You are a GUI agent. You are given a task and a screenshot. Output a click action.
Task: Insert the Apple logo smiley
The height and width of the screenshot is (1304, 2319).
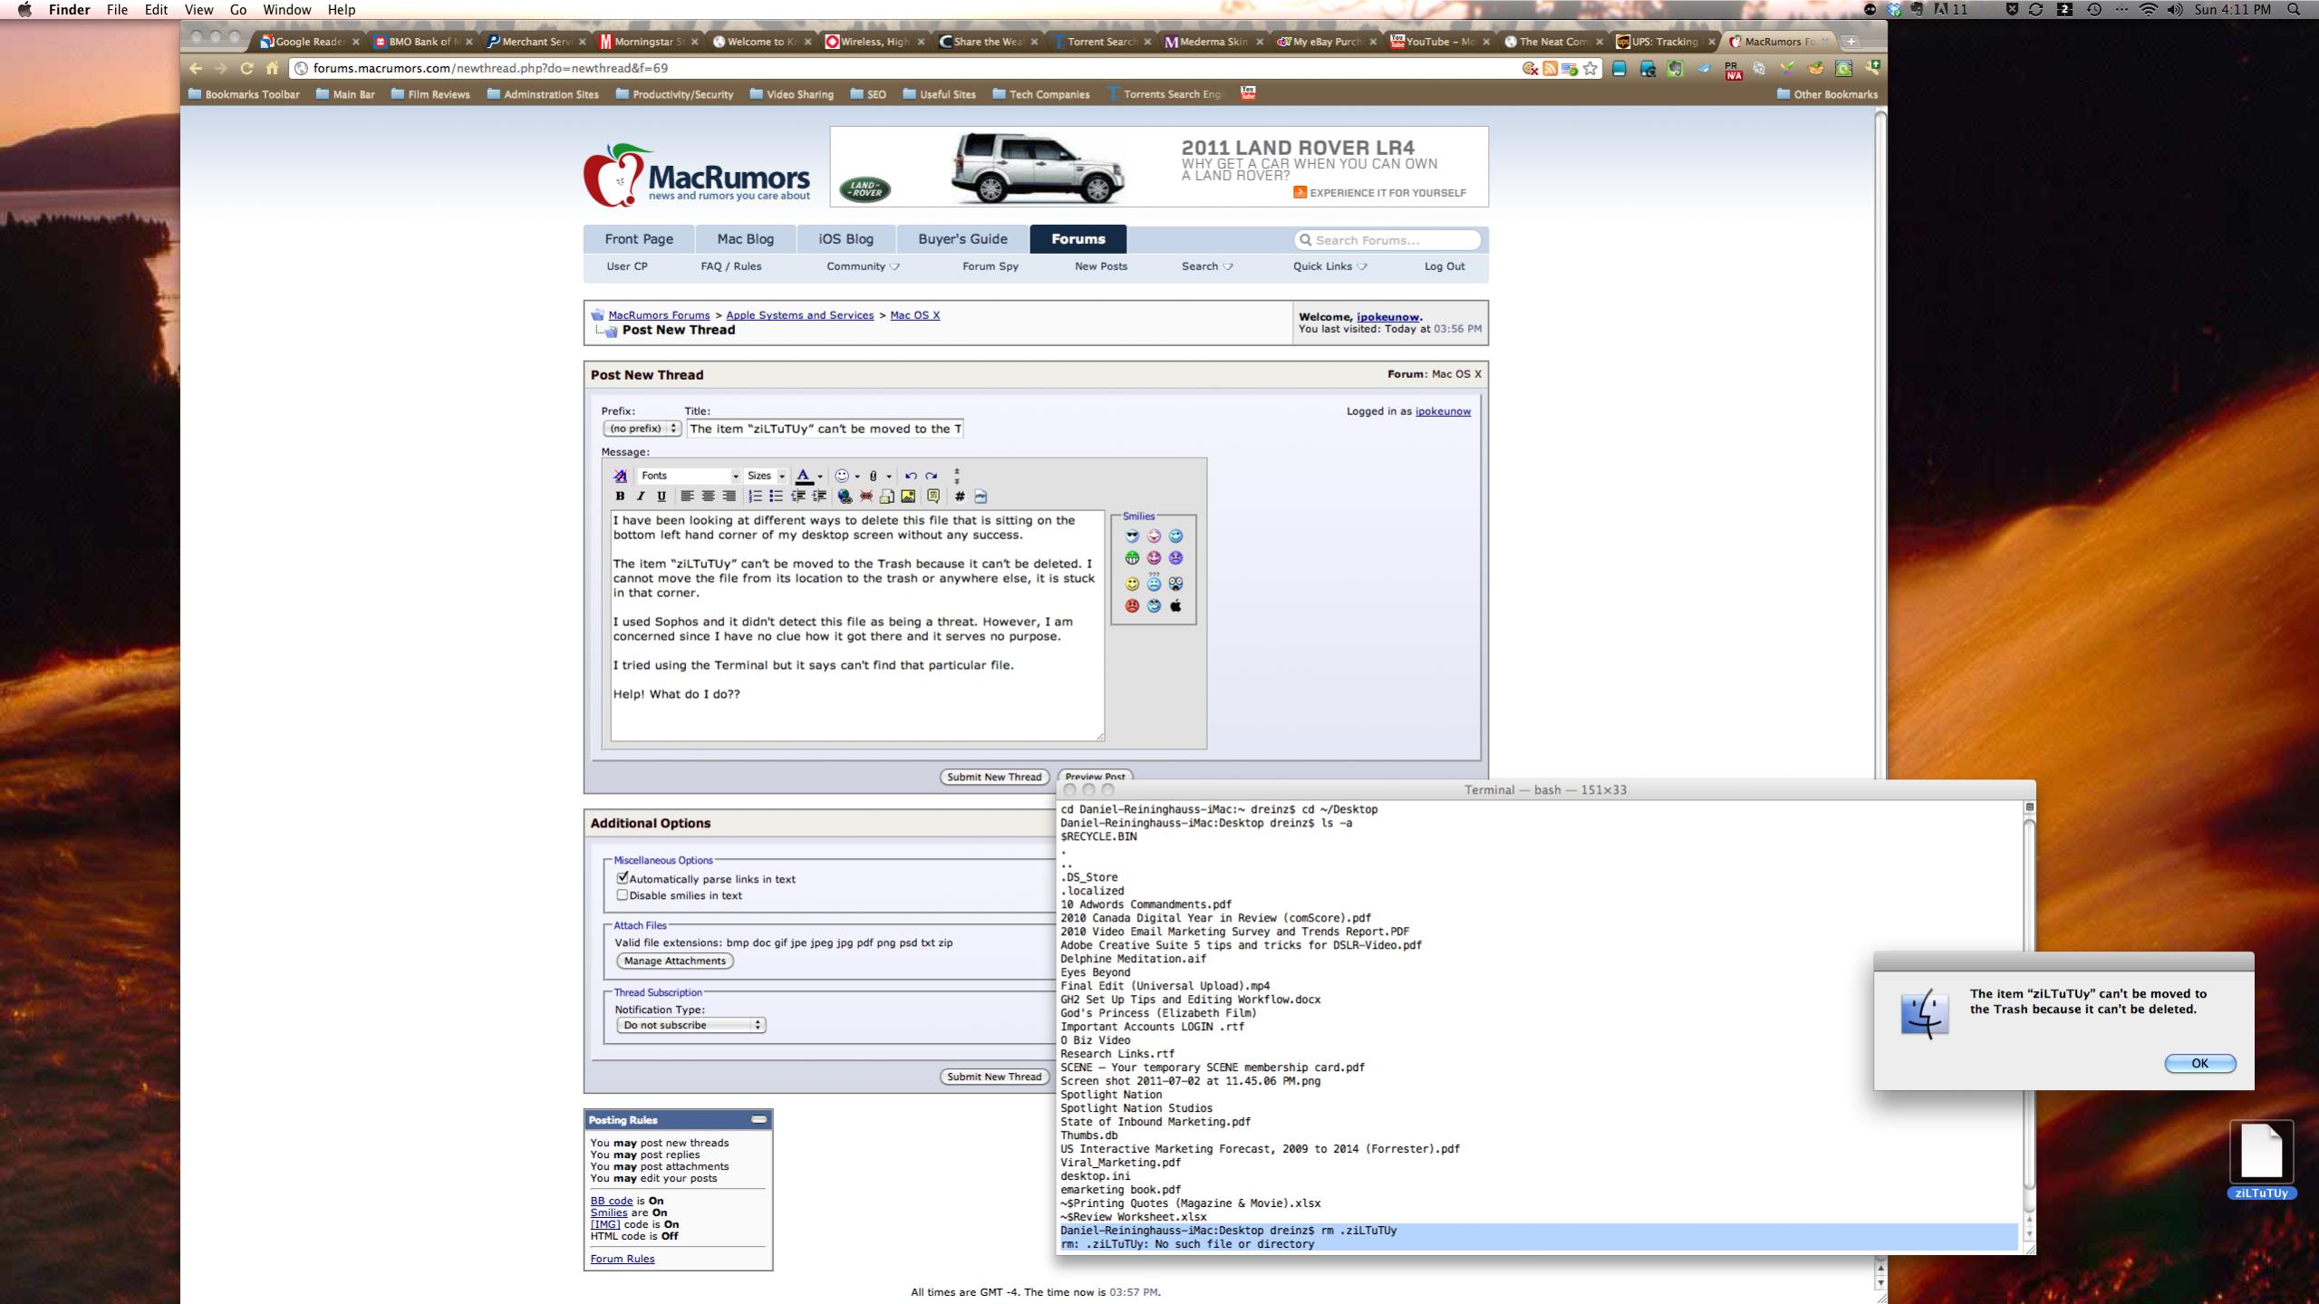click(x=1175, y=606)
